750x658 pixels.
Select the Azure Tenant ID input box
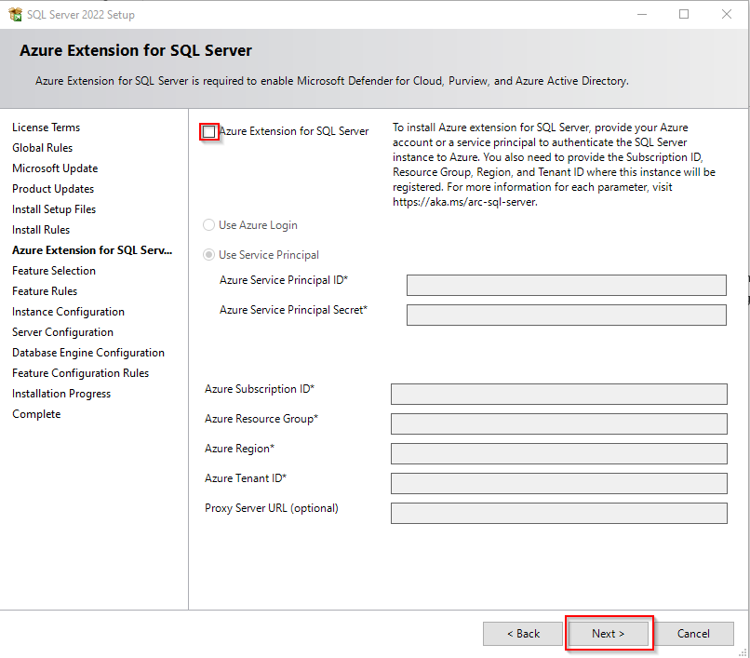(x=558, y=483)
